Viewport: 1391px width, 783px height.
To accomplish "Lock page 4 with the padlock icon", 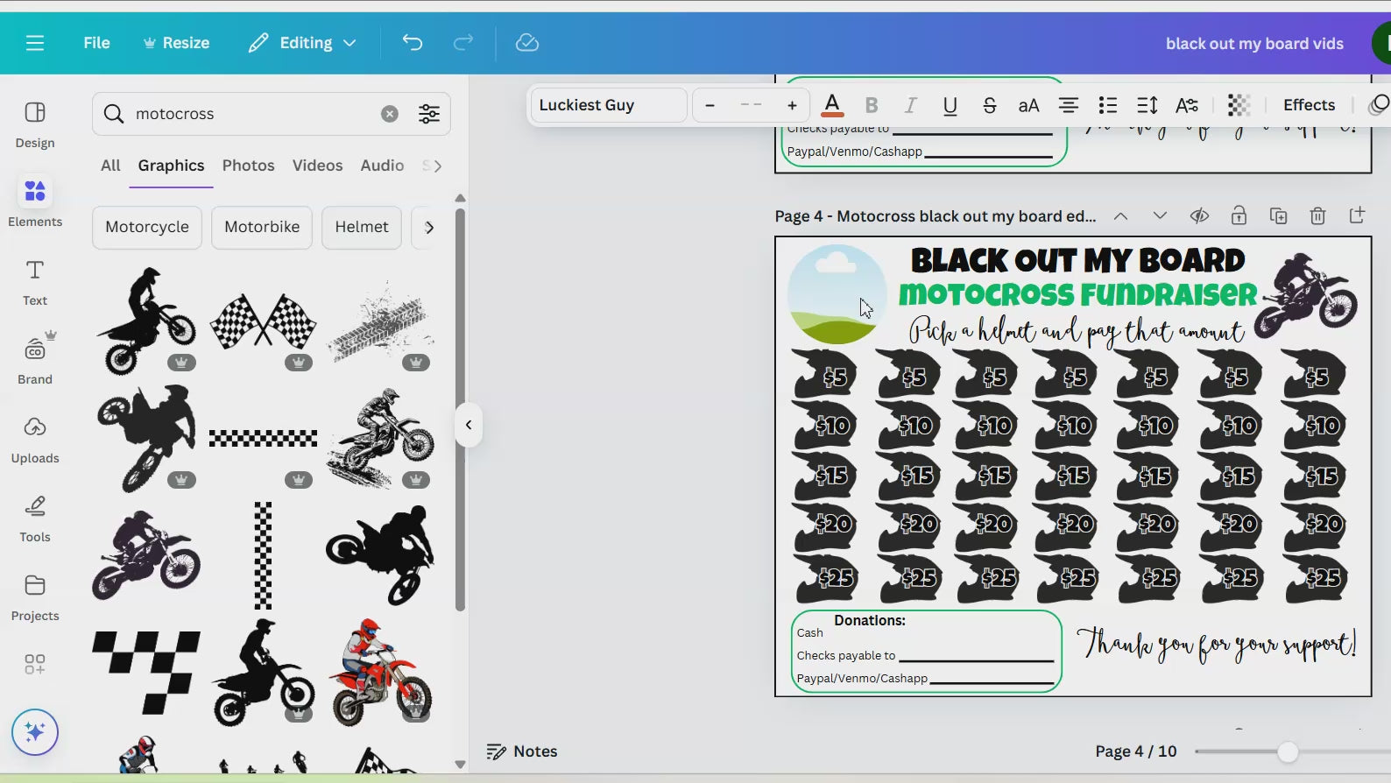I will click(1239, 216).
